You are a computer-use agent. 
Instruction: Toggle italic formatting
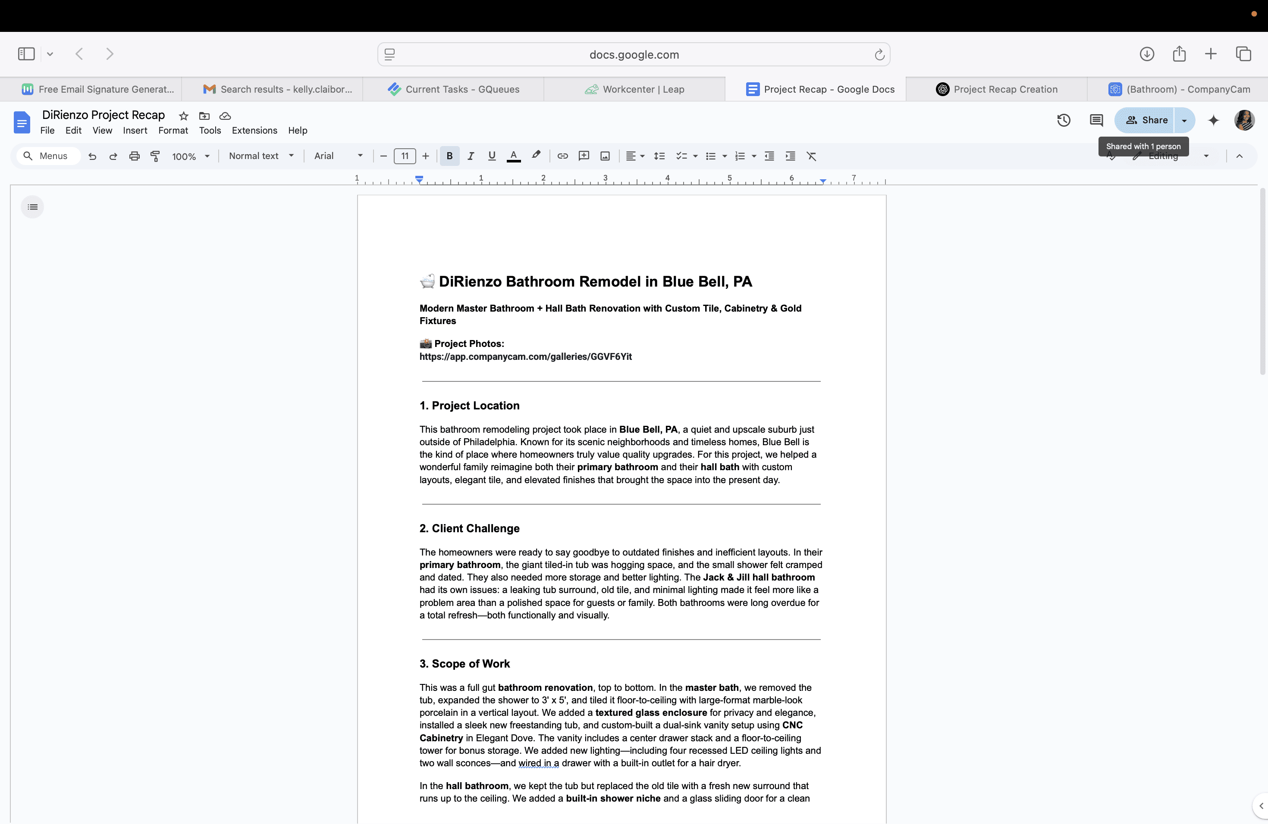tap(471, 156)
